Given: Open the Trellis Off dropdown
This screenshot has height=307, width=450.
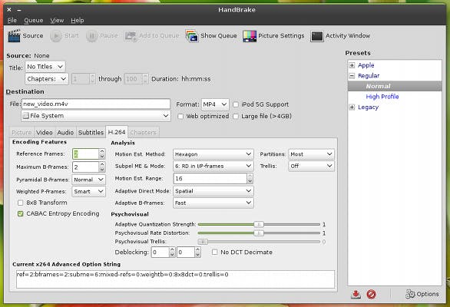Looking at the screenshot, I should pyautogui.click(x=311, y=166).
